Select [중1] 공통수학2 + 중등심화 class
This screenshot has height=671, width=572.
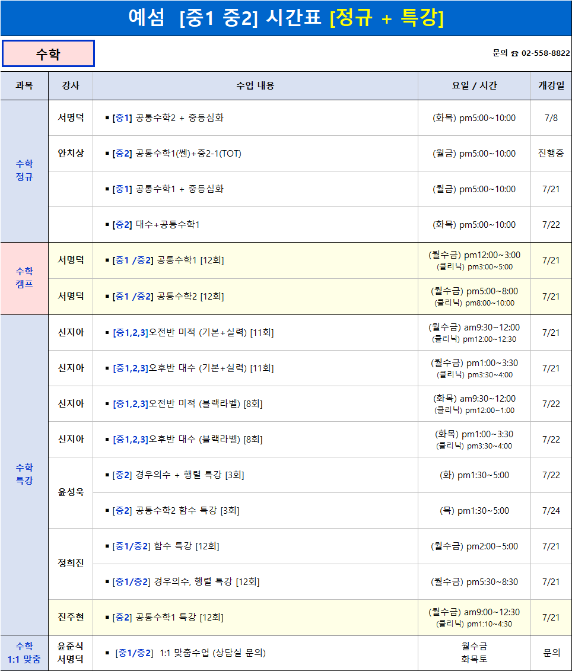pos(164,117)
